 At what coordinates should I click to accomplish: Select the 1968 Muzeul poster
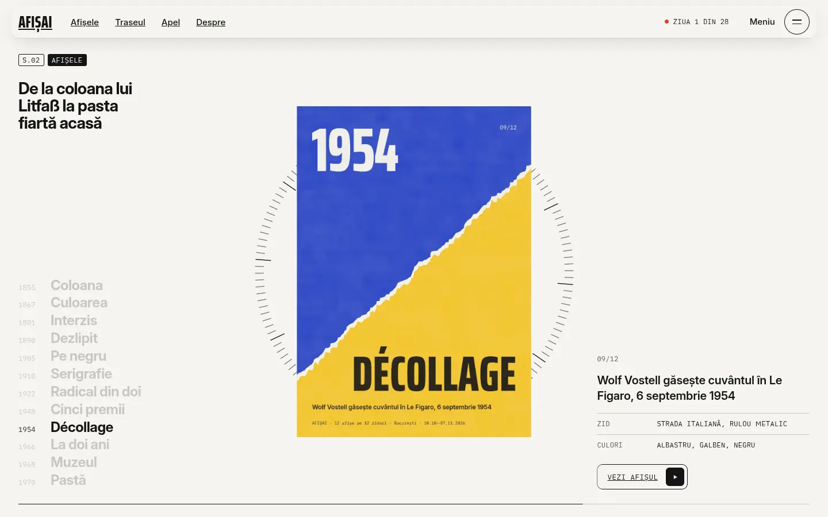(x=57, y=462)
